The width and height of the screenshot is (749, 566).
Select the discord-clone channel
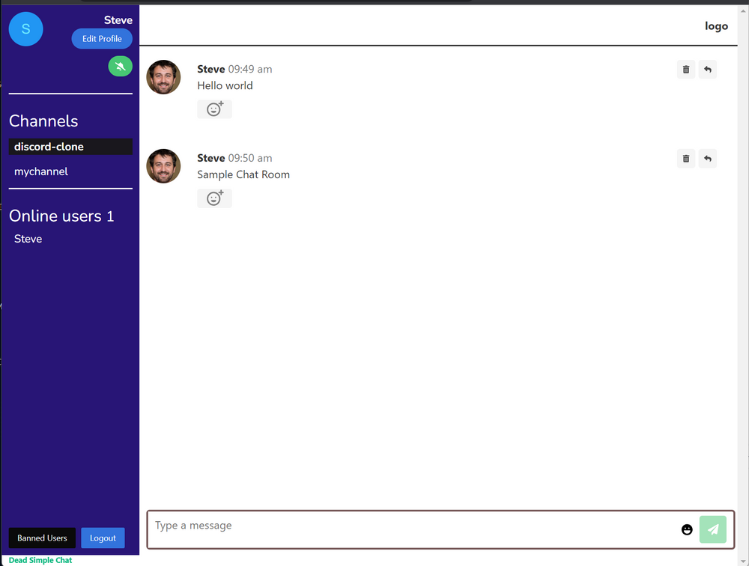49,146
